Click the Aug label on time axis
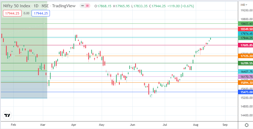The height and width of the screenshot is (129, 253). point(196,125)
